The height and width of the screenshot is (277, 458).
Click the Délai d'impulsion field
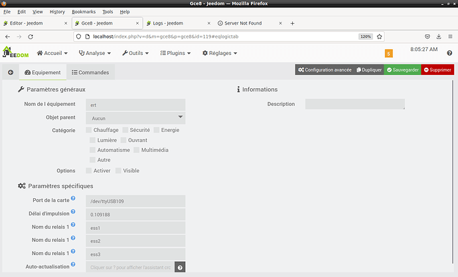pos(135,215)
